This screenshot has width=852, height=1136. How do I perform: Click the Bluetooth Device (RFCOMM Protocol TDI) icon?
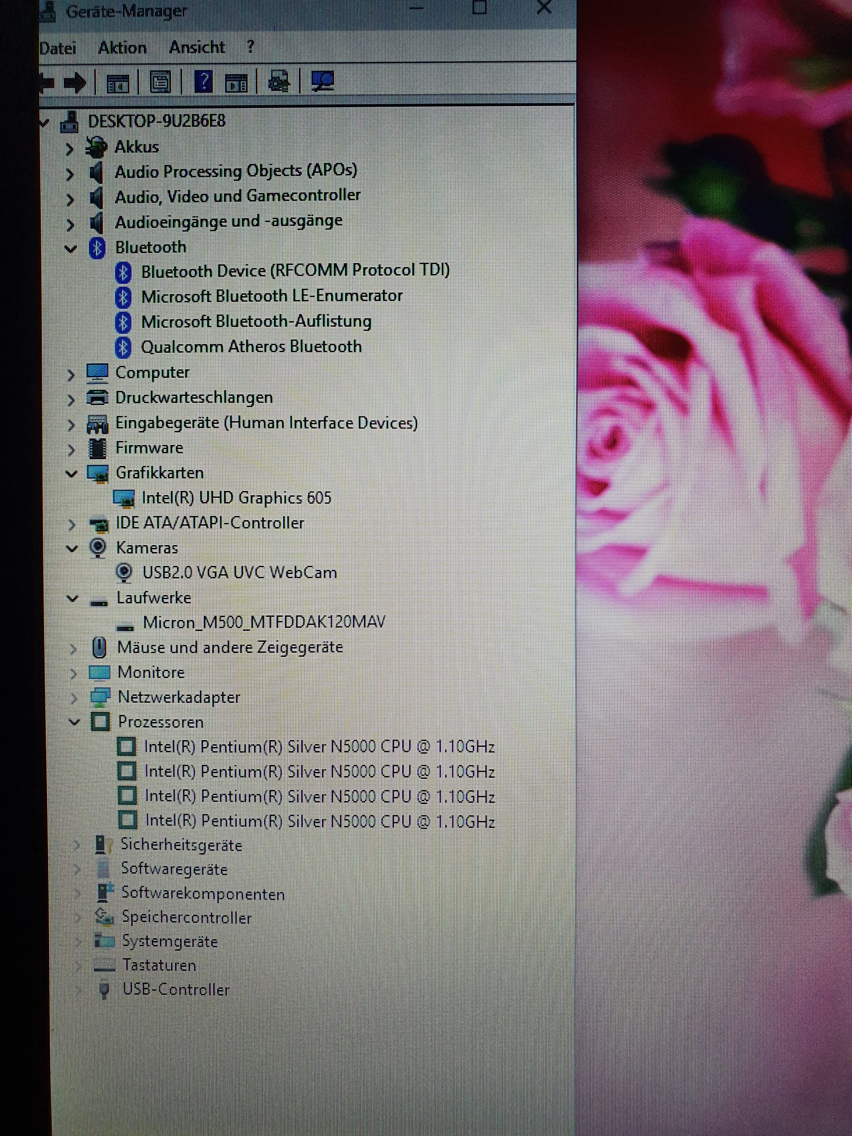click(123, 272)
